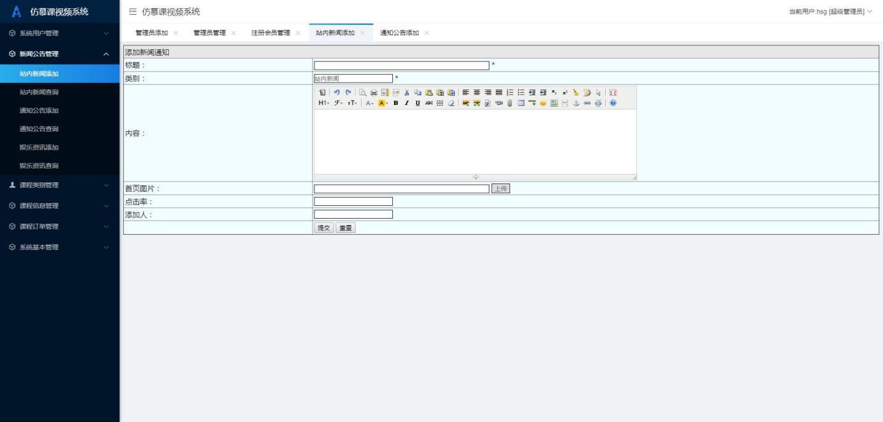This screenshot has height=422, width=883.
Task: Click the underline U icon
Action: [418, 102]
